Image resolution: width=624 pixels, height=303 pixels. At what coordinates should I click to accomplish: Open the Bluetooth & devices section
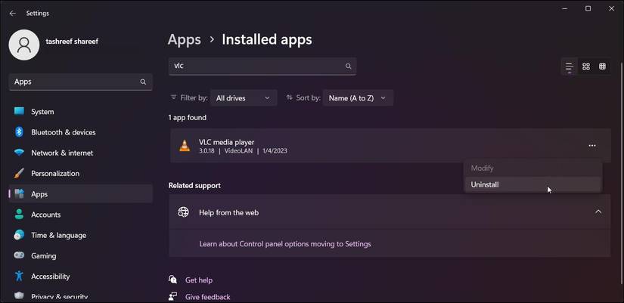(x=63, y=132)
